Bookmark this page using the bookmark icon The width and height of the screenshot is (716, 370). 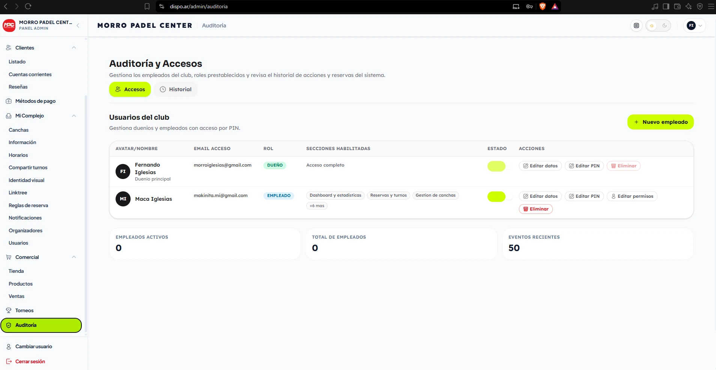point(147,6)
